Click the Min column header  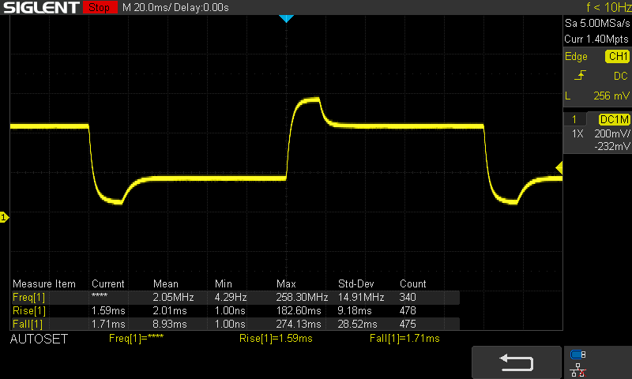point(224,284)
